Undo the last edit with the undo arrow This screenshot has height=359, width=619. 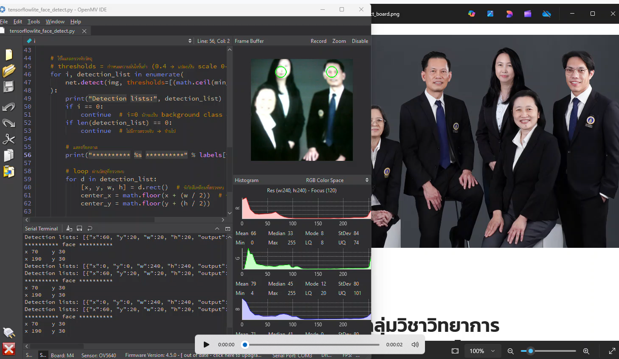[9, 107]
